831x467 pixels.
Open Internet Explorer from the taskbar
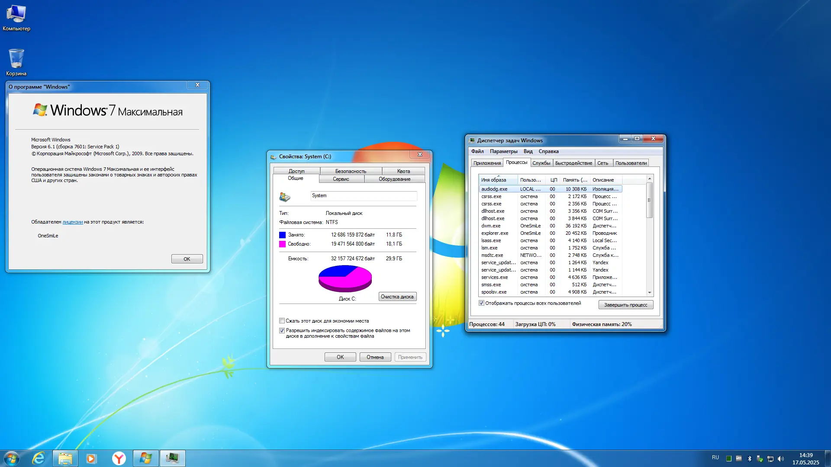[39, 458]
